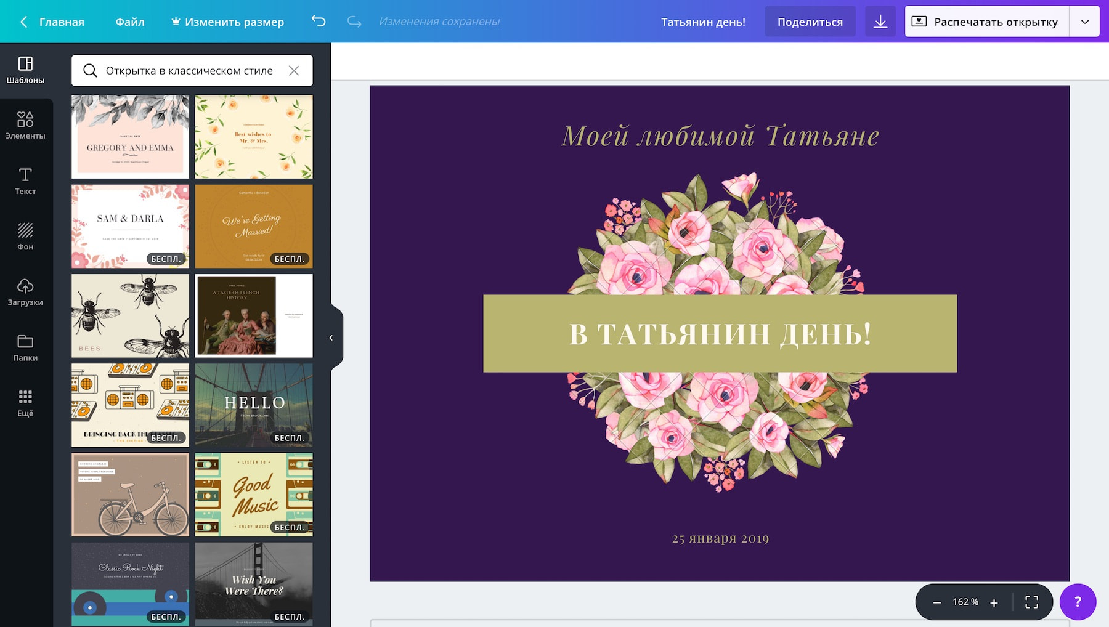The width and height of the screenshot is (1109, 627).
Task: Toggle fullscreen presentation mode
Action: (1031, 602)
